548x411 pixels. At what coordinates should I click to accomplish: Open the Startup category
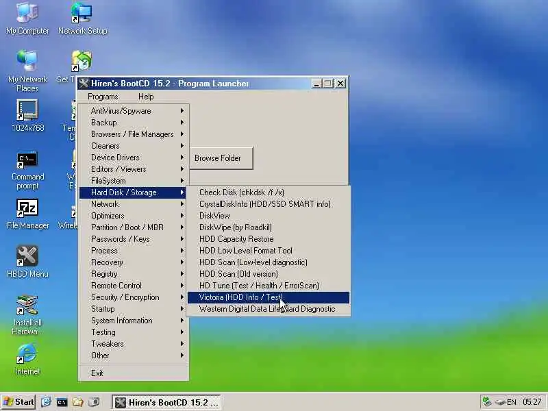(134, 309)
